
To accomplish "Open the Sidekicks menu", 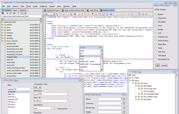I will tap(43, 6).
